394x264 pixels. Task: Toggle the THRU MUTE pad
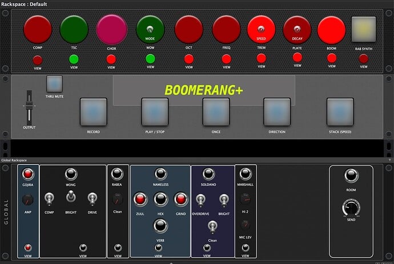54,84
